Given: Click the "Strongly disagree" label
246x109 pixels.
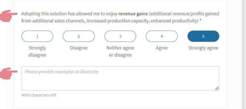Looking at the screenshot, I should [37, 52].
